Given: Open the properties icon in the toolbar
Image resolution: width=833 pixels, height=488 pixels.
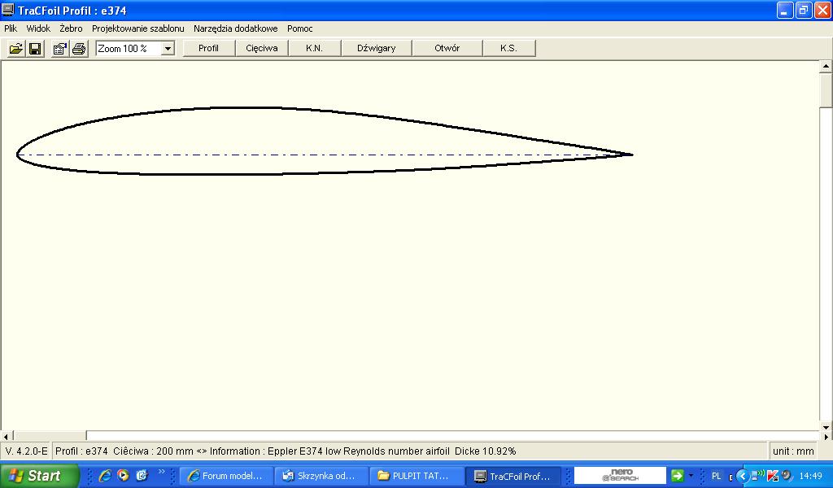Looking at the screenshot, I should pyautogui.click(x=59, y=49).
